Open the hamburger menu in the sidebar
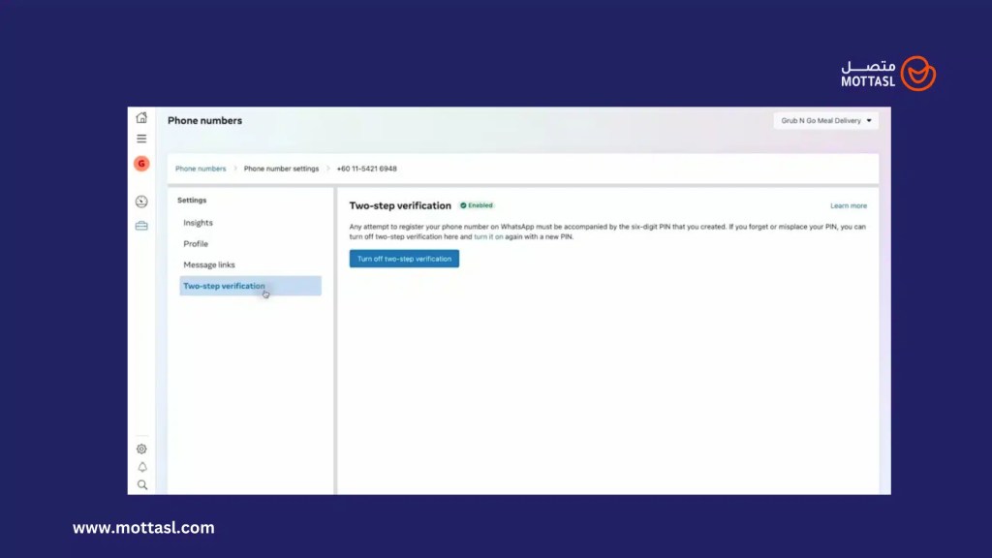 [x=141, y=139]
